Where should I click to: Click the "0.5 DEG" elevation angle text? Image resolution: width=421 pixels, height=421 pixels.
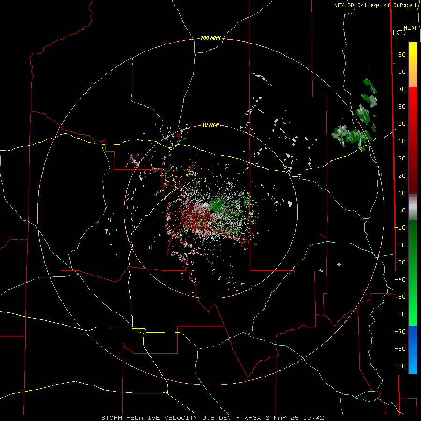[x=217, y=418]
